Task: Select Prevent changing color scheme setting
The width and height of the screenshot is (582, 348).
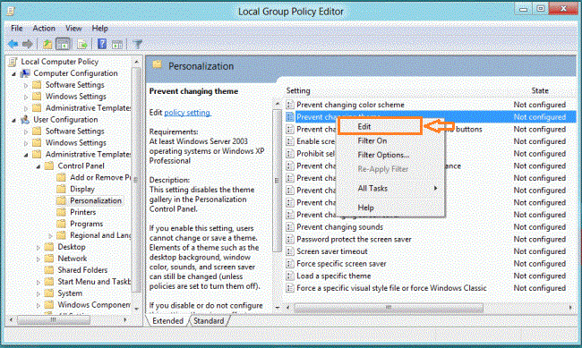Action: pos(350,105)
